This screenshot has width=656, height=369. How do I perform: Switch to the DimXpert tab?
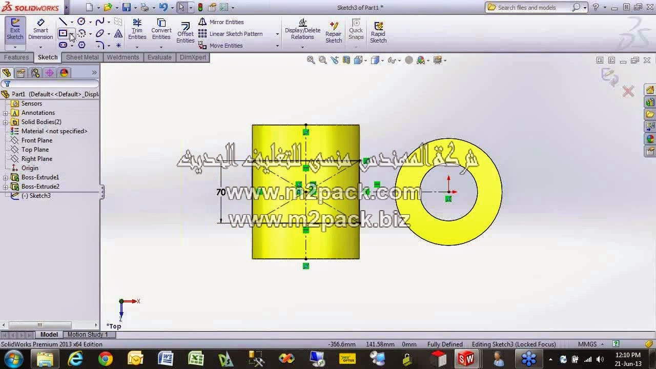click(x=193, y=57)
